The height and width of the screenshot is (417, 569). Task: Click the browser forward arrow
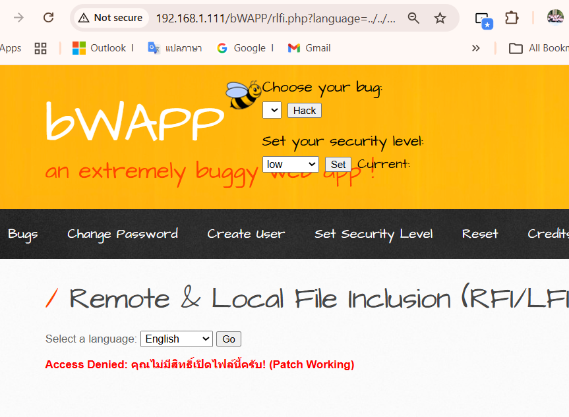[x=18, y=18]
